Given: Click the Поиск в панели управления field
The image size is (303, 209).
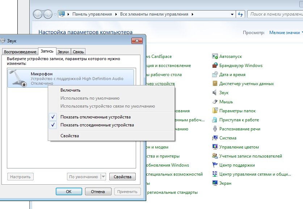Looking at the screenshot, I should click(x=275, y=14).
